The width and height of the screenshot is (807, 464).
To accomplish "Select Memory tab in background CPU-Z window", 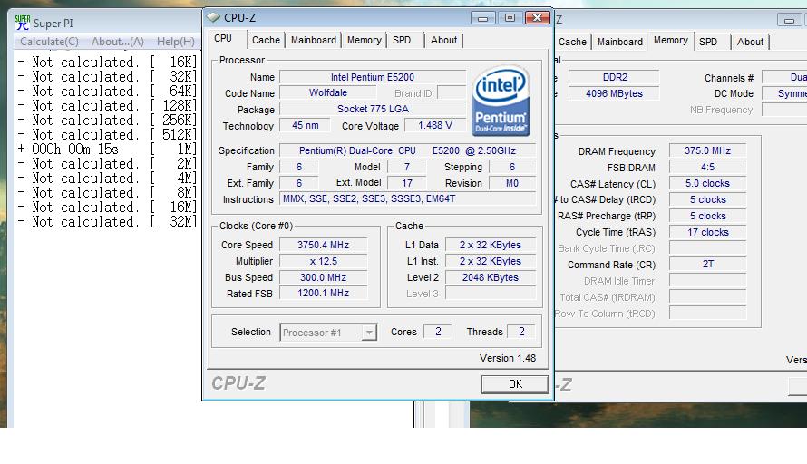I will pos(671,40).
